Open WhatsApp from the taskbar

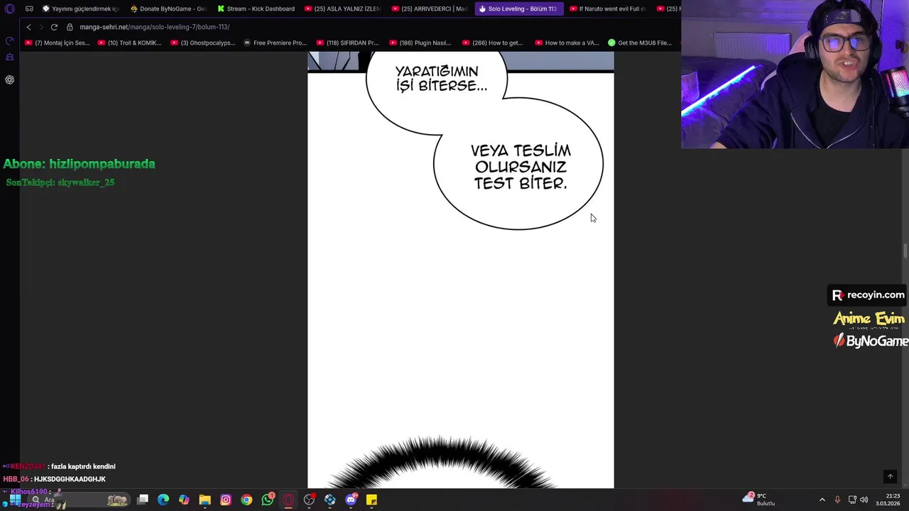(268, 500)
